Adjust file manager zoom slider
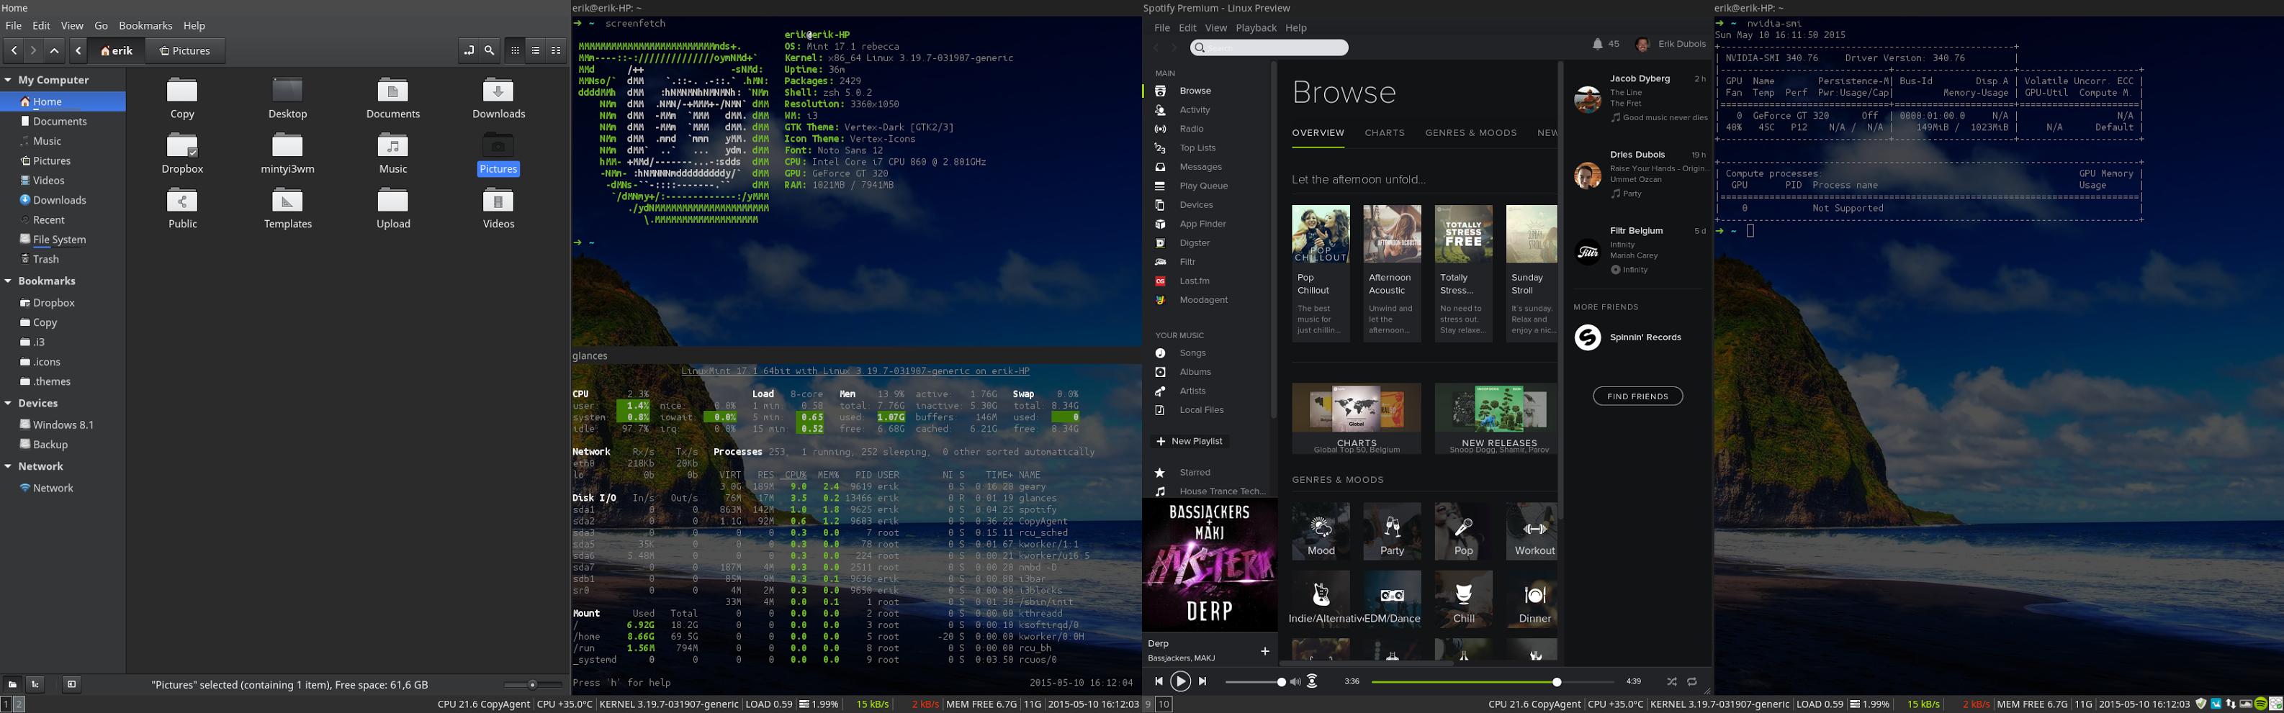Screen dimensions: 2284x713 coord(532,684)
